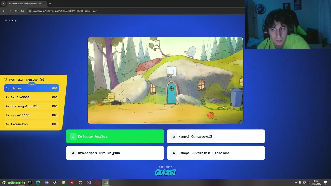
Task: Open Visual Studio from taskbar
Action: pyautogui.click(x=89, y=183)
